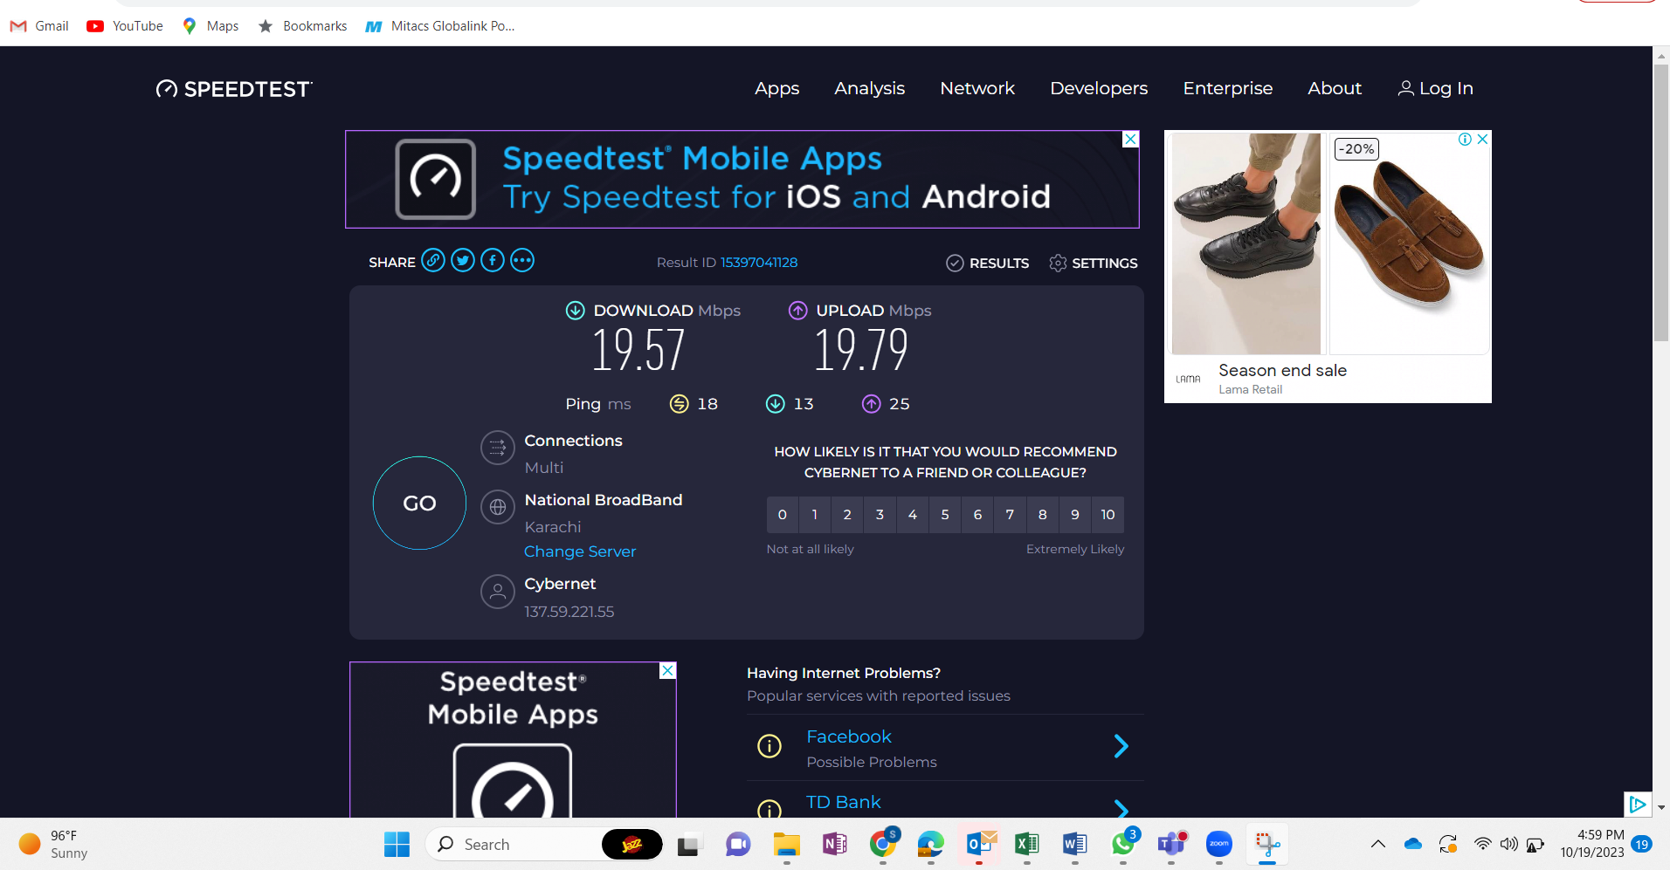Screen dimensions: 1670x870
Task: Rate recommendation score 1
Action: (x=815, y=515)
